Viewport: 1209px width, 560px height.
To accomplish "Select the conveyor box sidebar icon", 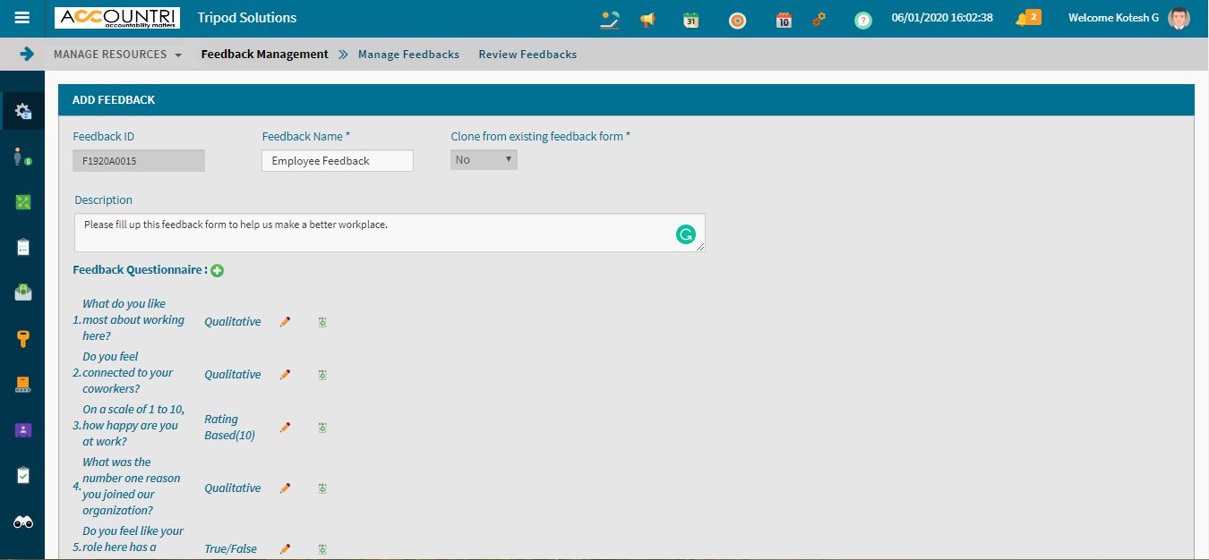I will pyautogui.click(x=23, y=385).
